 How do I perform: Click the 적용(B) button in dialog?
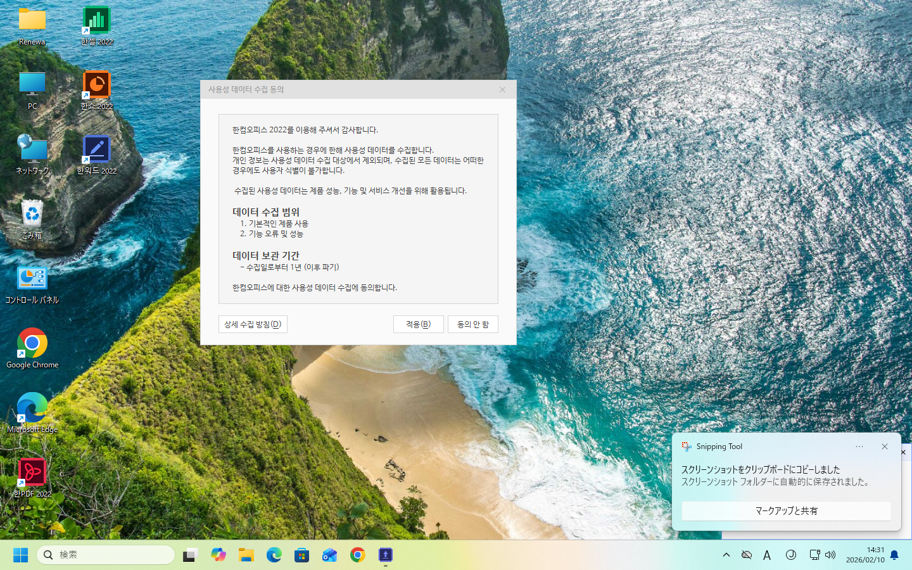click(x=418, y=324)
